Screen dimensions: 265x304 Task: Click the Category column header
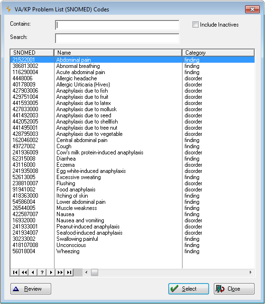pos(218,53)
